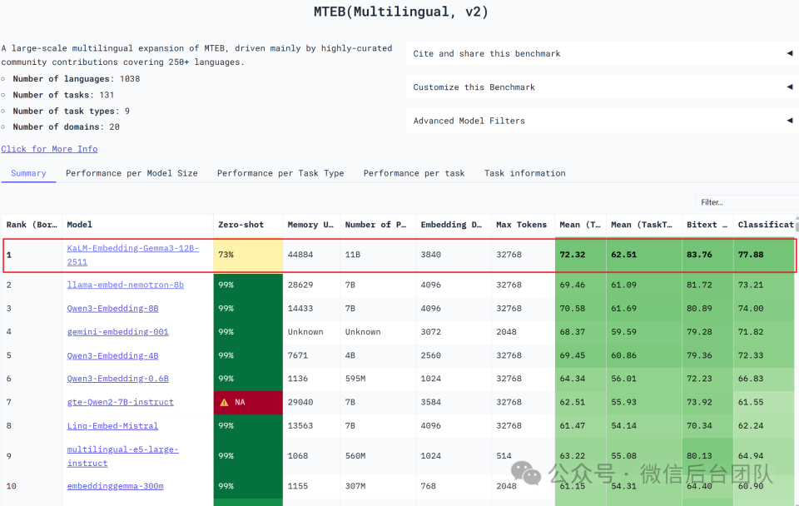Click the 595M parameters cell
Image resolution: width=799 pixels, height=506 pixels.
pyautogui.click(x=378, y=379)
